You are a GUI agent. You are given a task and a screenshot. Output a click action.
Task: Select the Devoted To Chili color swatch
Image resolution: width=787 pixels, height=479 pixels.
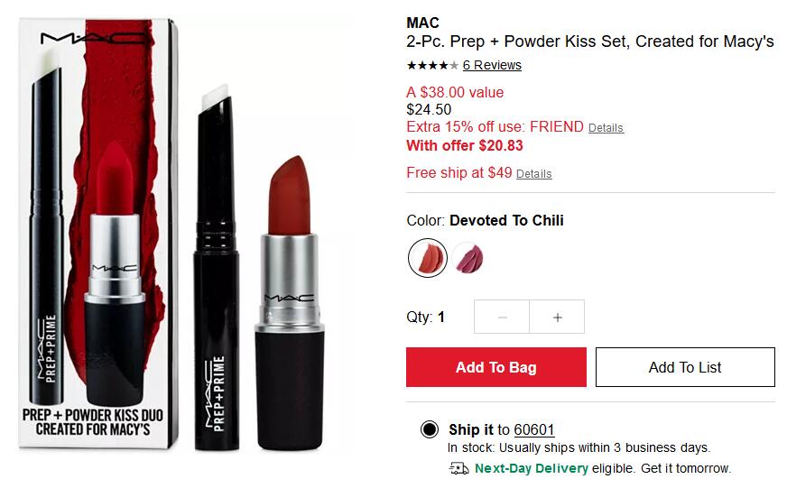[x=428, y=258]
